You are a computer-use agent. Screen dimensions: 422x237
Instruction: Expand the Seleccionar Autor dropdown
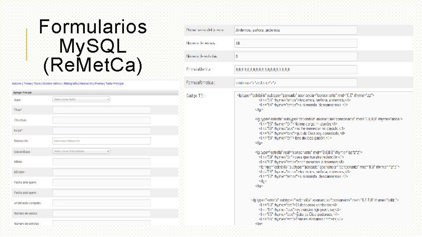click(x=81, y=100)
